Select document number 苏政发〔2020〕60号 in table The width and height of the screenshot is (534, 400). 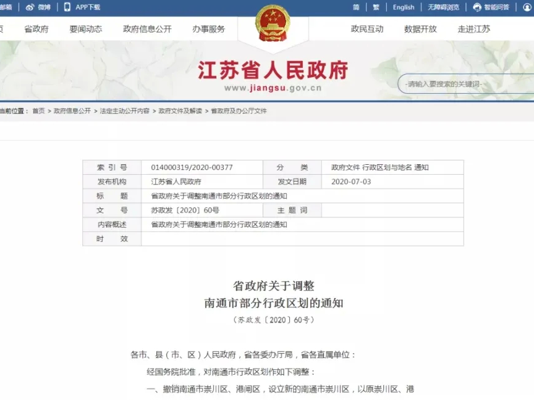click(185, 210)
